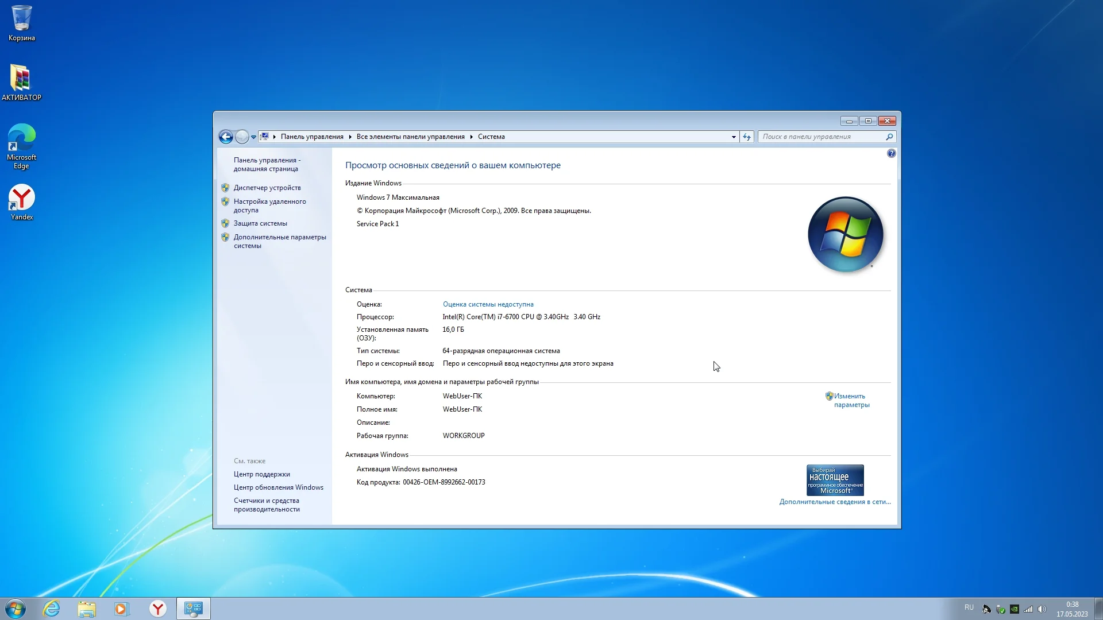Open the Windows Start menu orb
Screen dimensions: 1103x620
coord(16,609)
